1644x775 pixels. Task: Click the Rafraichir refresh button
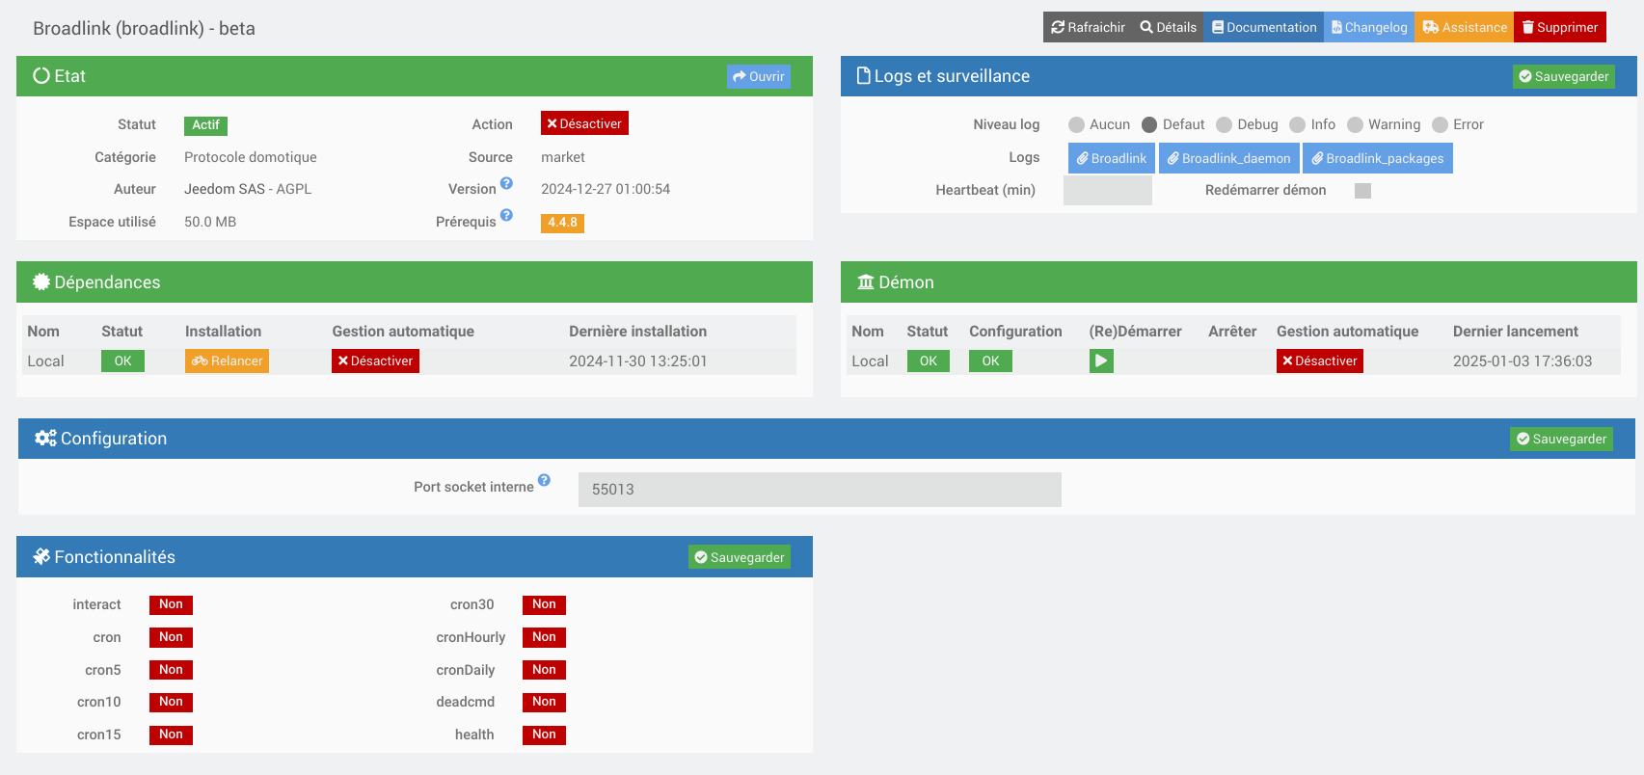(x=1088, y=27)
